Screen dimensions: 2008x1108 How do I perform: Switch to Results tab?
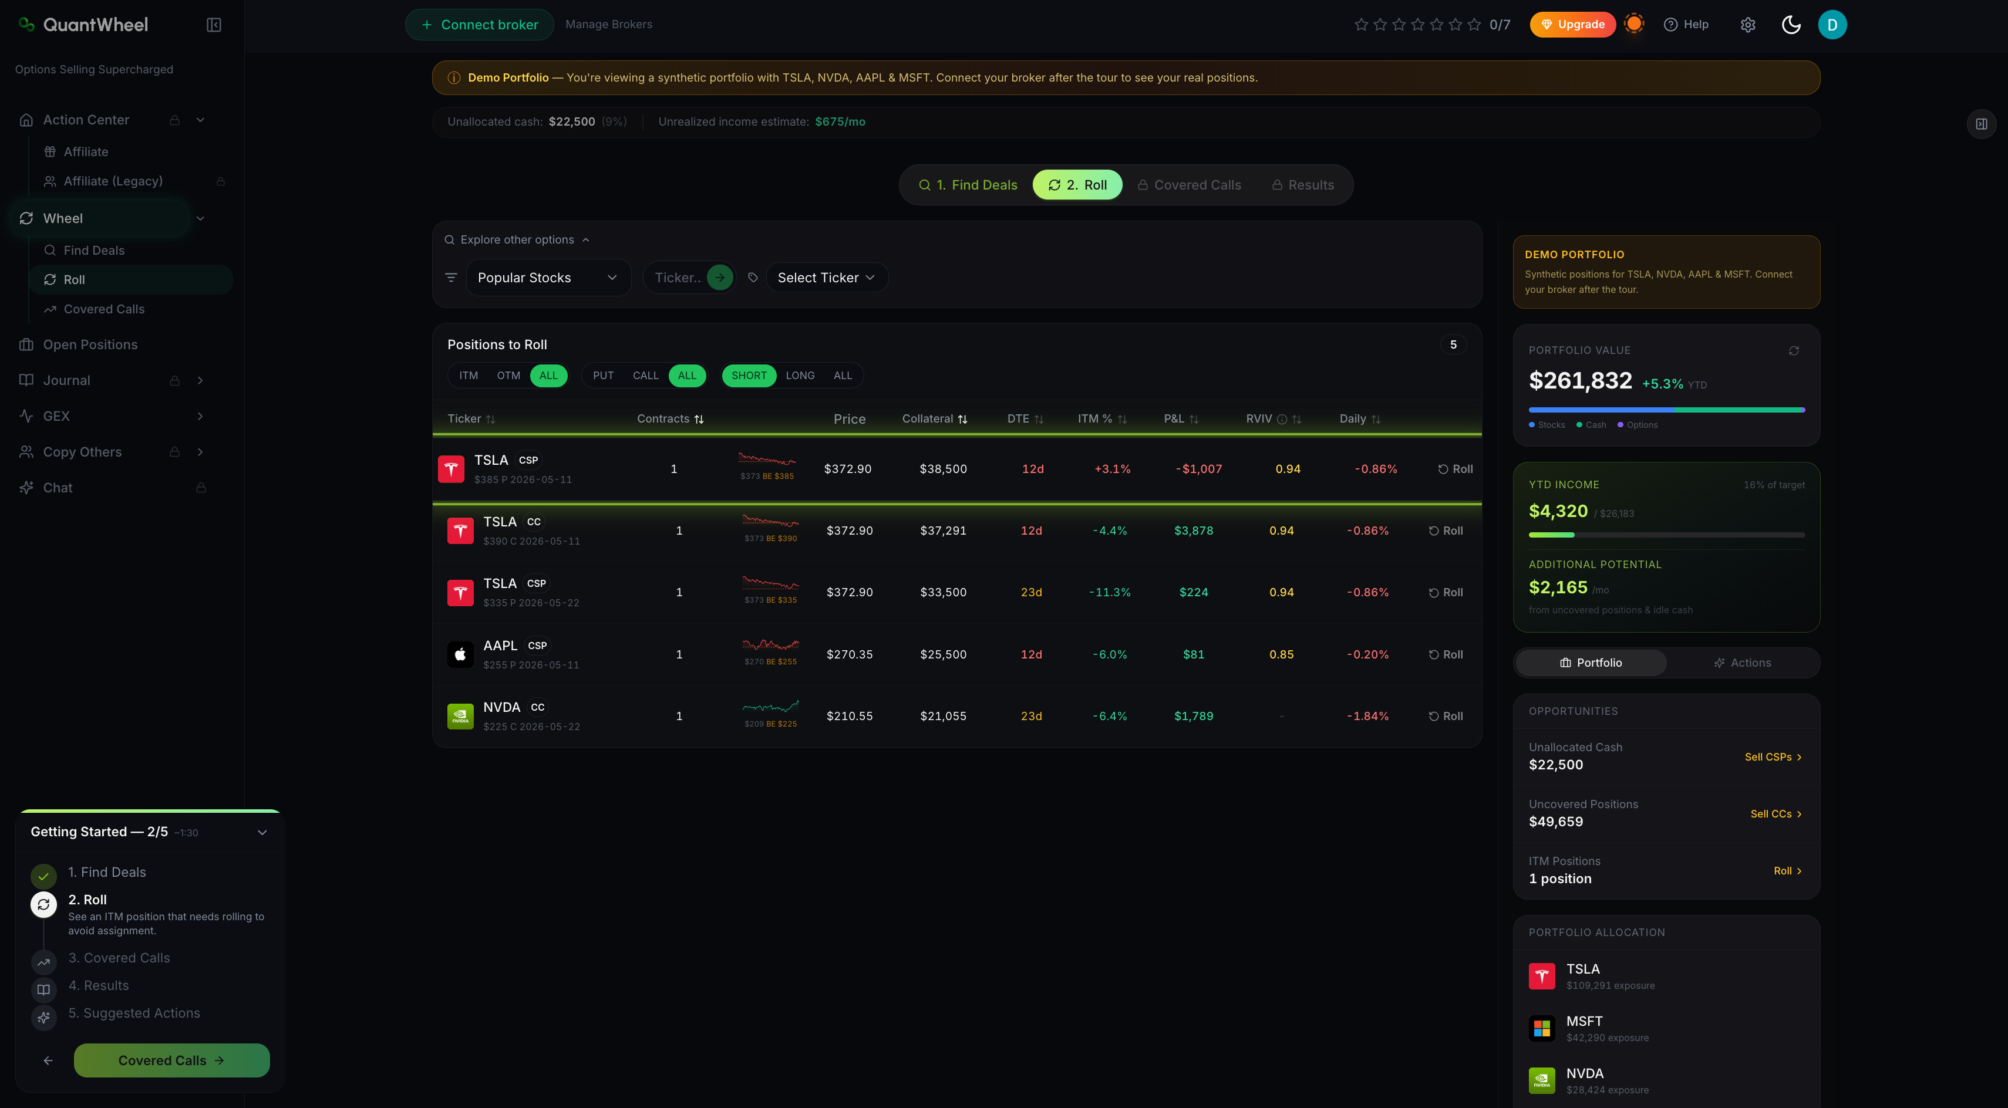(1302, 185)
